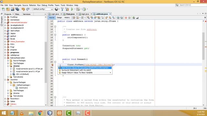This screenshot has width=207, height=116.
Task: Close the addtrain.java editor tab
Action: pos(110,14)
